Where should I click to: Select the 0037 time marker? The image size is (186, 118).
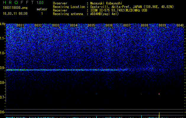coord(127,25)
